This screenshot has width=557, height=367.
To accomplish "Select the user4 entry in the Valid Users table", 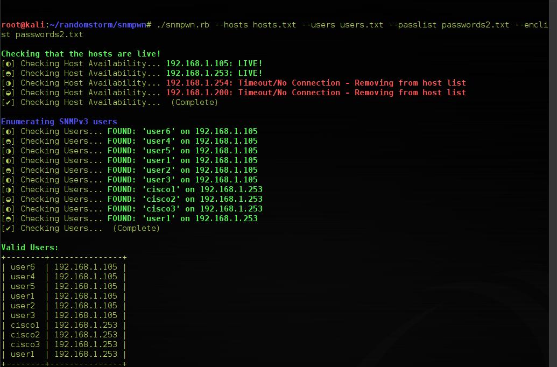I will tap(23, 276).
